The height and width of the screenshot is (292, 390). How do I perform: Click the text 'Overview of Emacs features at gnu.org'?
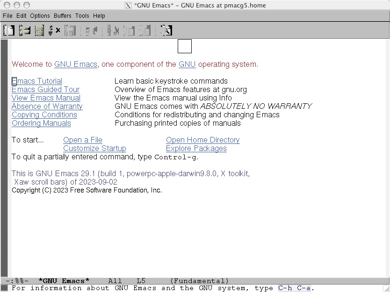181,89
